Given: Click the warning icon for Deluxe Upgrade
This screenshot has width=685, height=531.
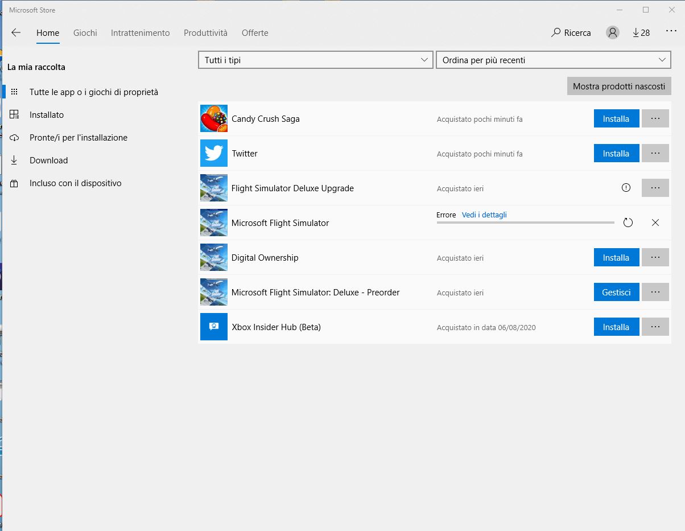Looking at the screenshot, I should (626, 188).
